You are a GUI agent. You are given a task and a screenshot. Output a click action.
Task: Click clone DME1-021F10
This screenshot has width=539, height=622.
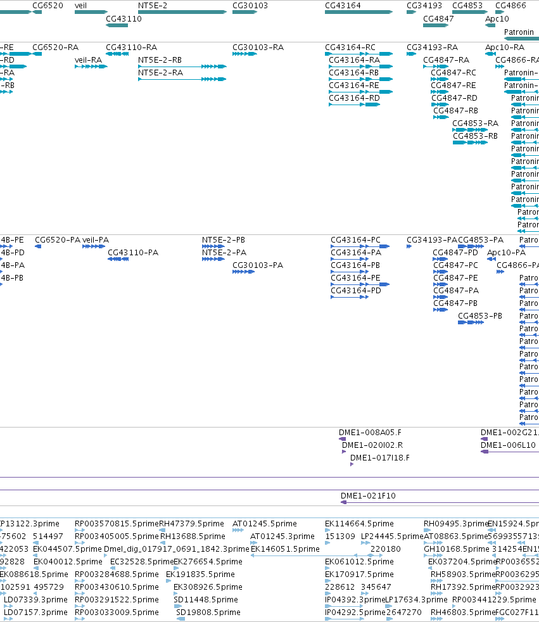pyautogui.click(x=368, y=496)
